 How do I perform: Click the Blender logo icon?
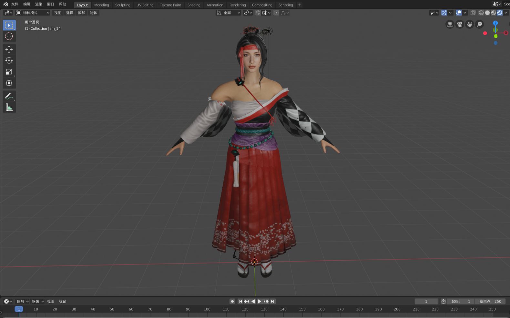[5, 4]
